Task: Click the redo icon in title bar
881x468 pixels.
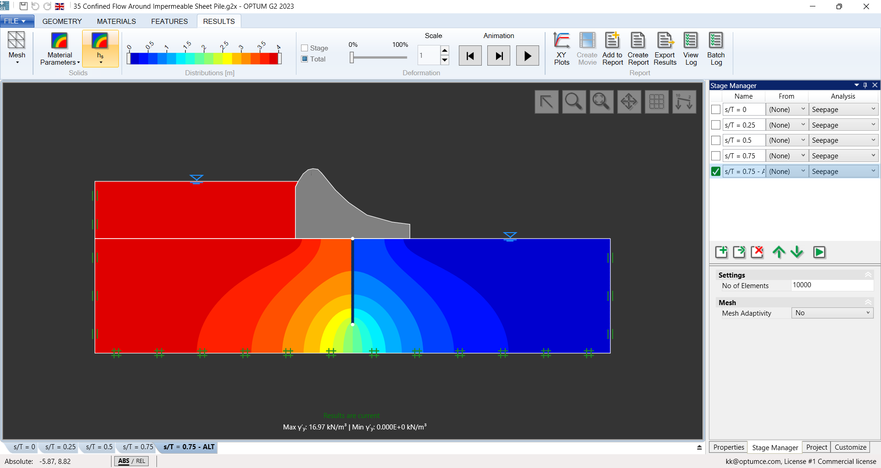Action: pyautogui.click(x=47, y=6)
